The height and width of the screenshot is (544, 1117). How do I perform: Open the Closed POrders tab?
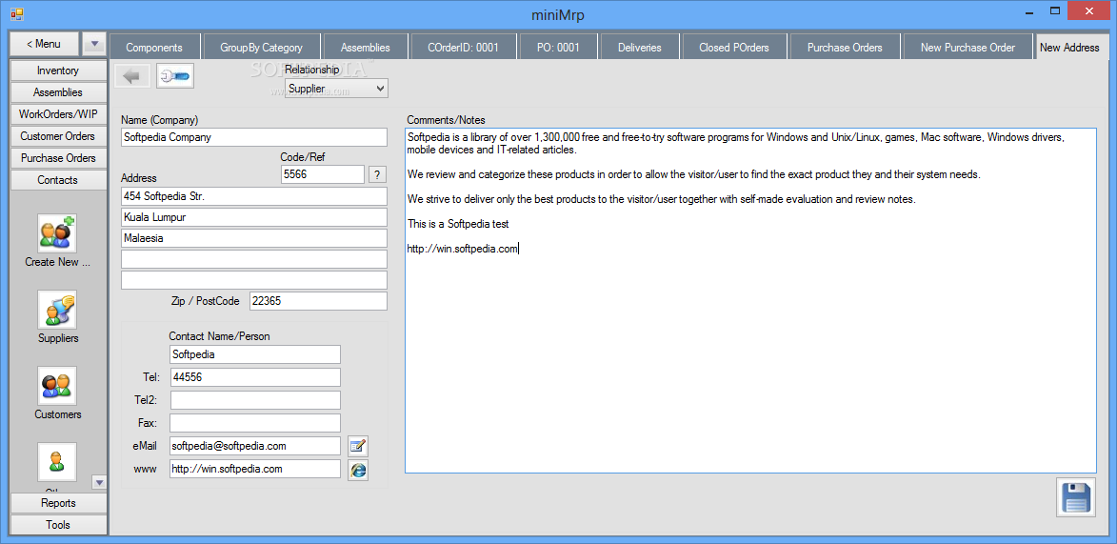tap(734, 47)
